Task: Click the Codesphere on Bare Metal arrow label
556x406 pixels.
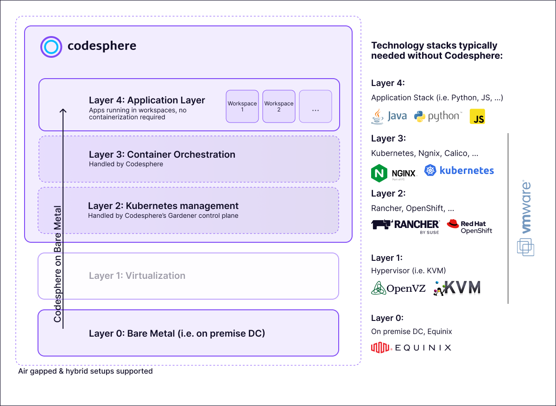Action: coord(57,264)
